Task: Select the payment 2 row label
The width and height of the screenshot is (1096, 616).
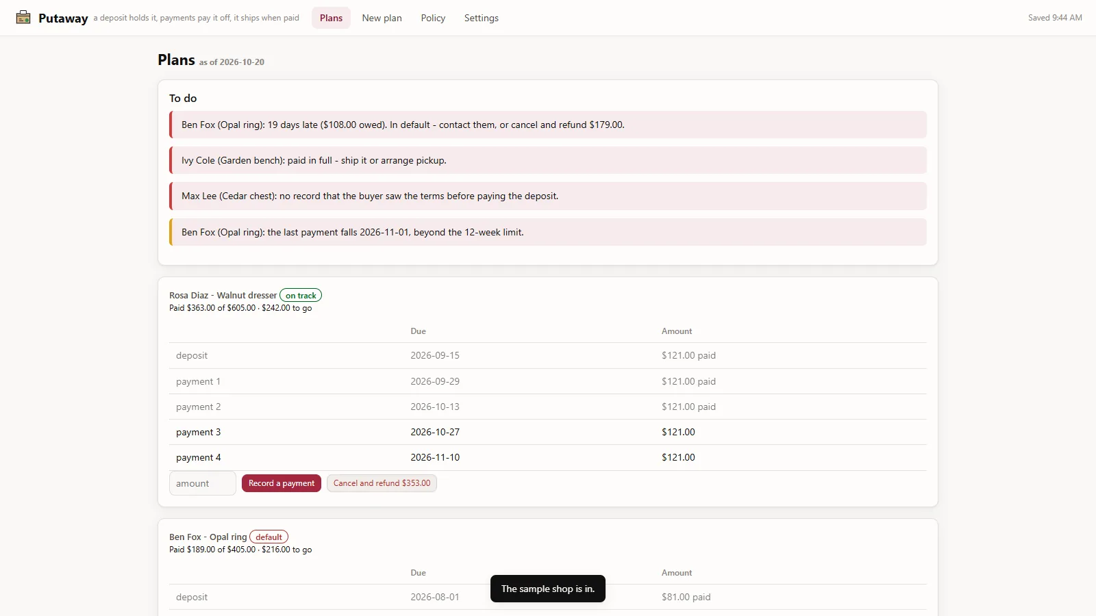Action: click(199, 407)
